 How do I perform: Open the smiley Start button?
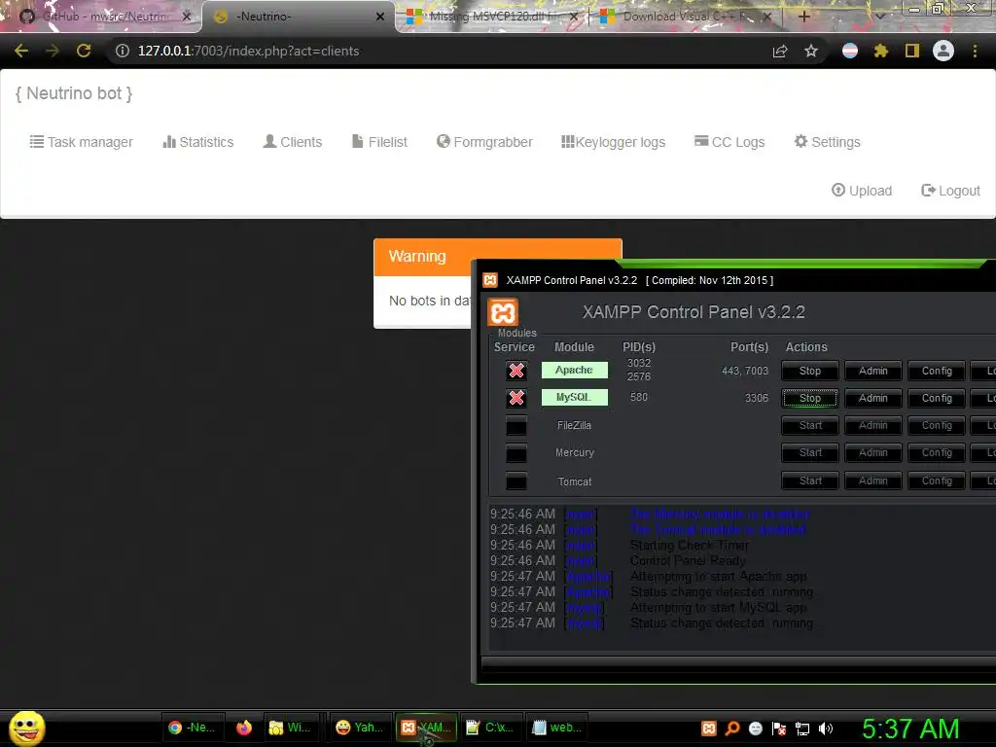[26, 728]
